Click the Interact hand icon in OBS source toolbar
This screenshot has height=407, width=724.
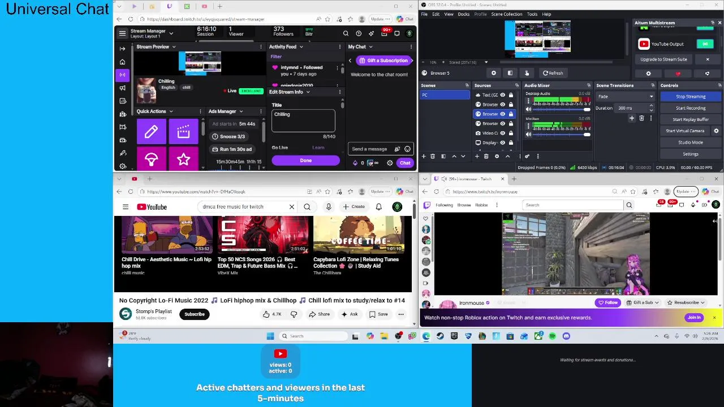(527, 73)
